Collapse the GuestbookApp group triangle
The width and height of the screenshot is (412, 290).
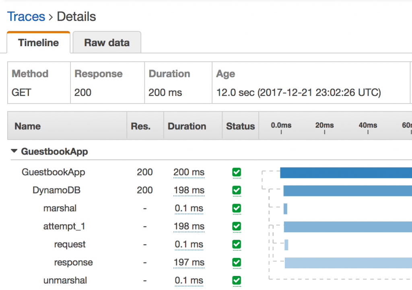pos(14,151)
